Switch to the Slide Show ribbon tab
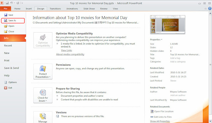212x123 pixels. click(x=89, y=9)
